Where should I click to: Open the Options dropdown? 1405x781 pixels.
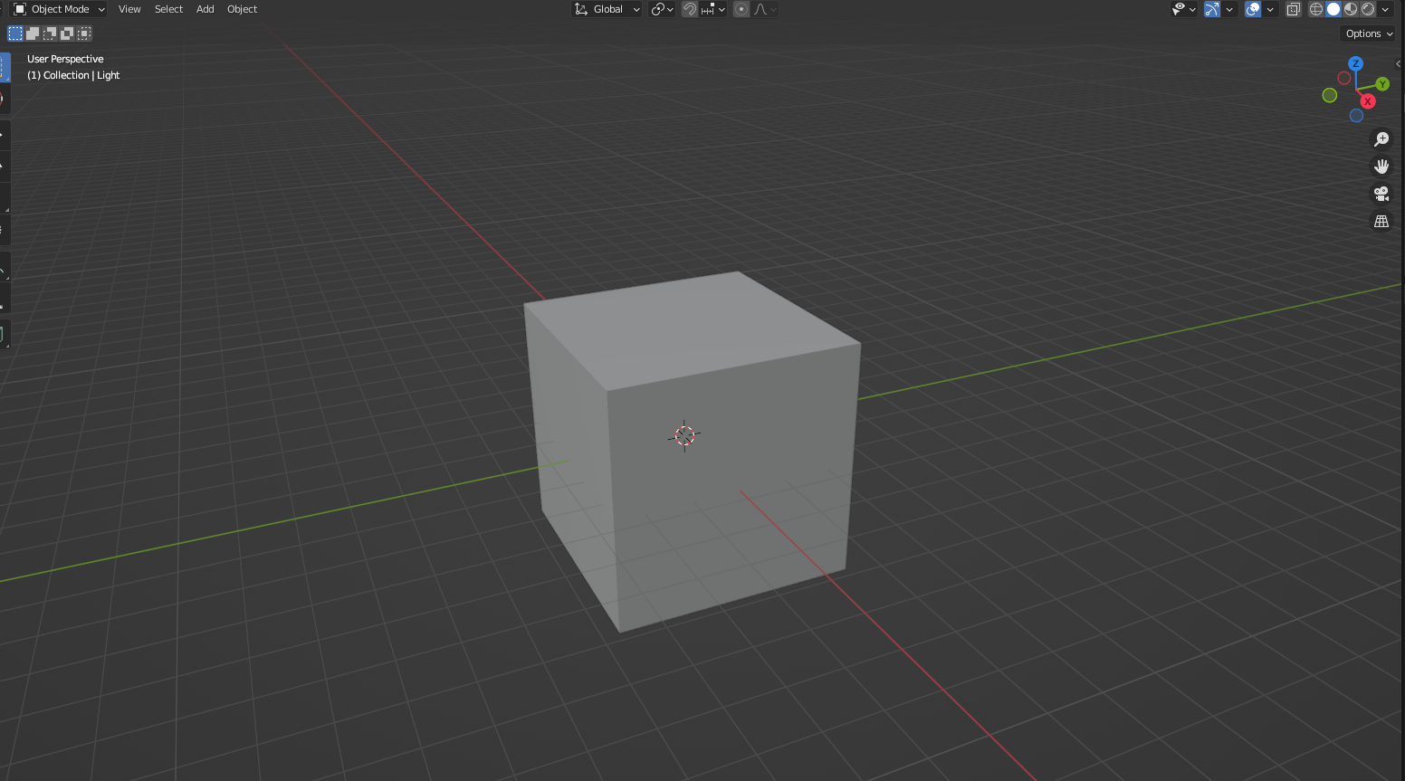1369,33
